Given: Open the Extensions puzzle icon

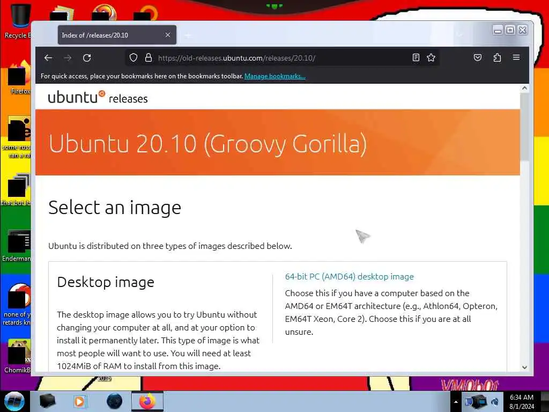Looking at the screenshot, I should tap(497, 57).
